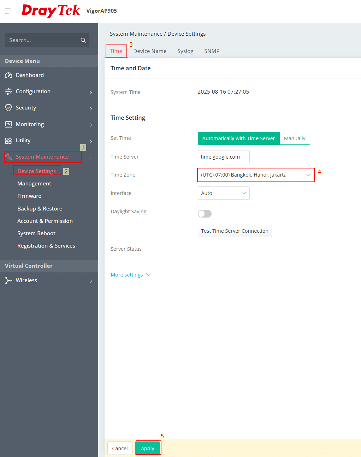The image size is (361, 457).
Task: Expand the Security menu chevron
Action: [91, 108]
